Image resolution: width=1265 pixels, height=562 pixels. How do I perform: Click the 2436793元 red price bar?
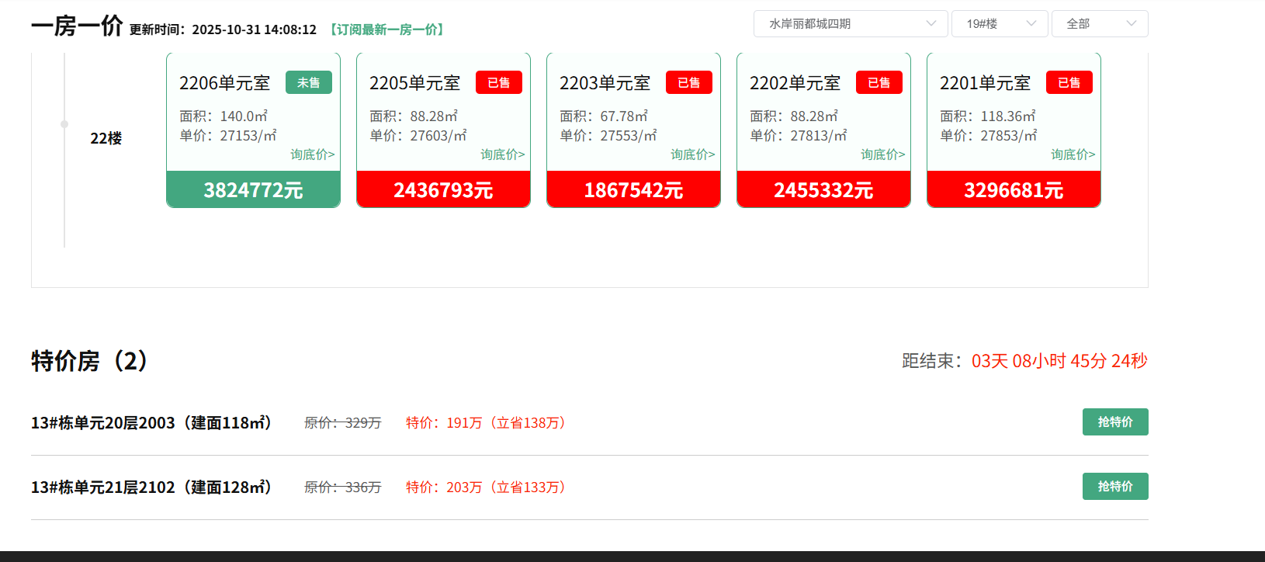(443, 190)
